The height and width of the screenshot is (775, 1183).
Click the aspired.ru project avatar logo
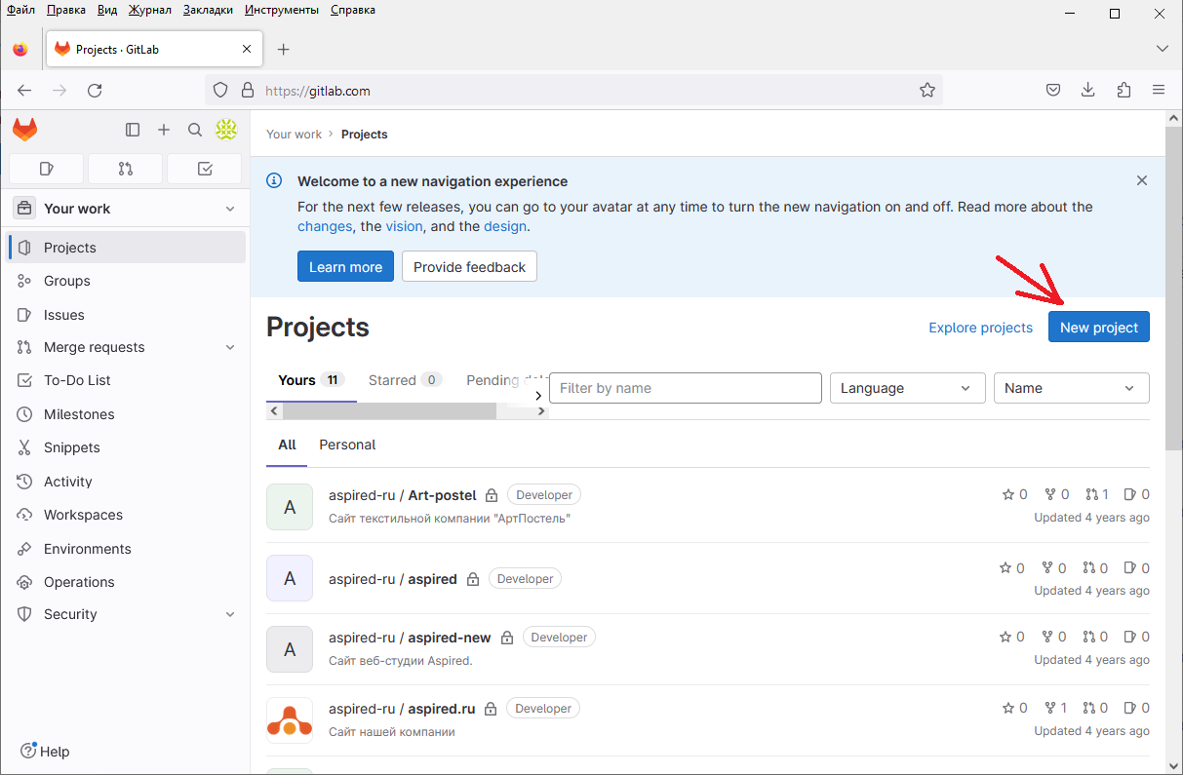(x=290, y=720)
